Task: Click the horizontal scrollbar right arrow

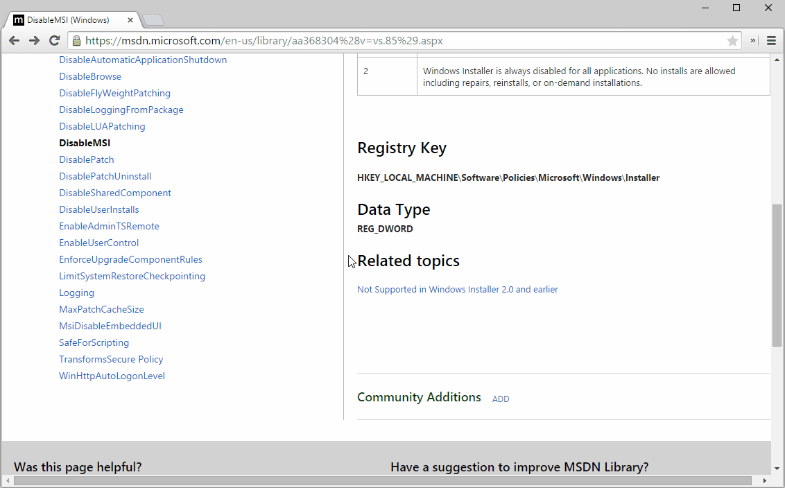Action: click(764, 481)
